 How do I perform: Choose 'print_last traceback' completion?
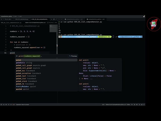pyautogui.click(x=46, y=76)
